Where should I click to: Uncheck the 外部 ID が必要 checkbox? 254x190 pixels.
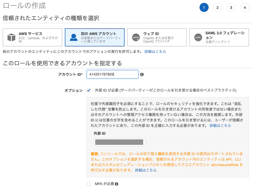click(89, 90)
